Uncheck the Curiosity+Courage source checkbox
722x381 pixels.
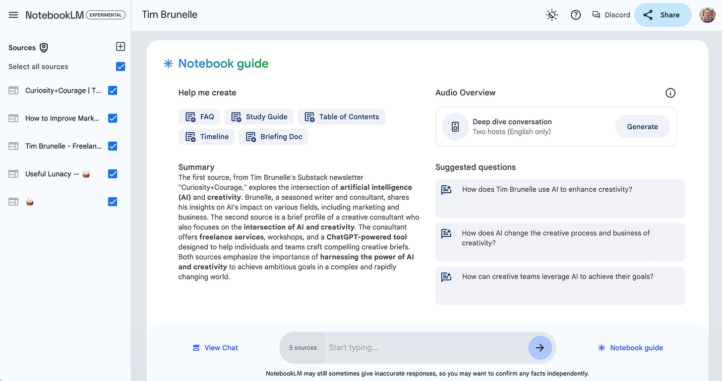tap(113, 91)
